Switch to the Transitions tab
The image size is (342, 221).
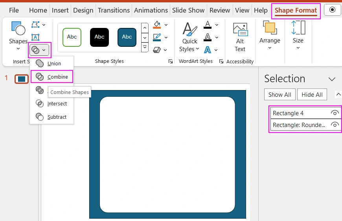114,10
